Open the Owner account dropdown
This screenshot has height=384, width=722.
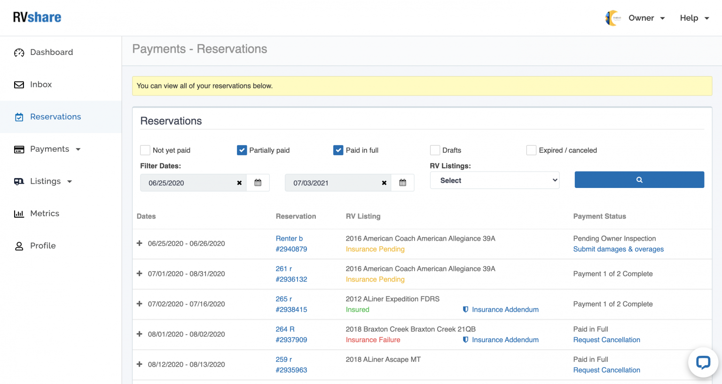click(647, 18)
